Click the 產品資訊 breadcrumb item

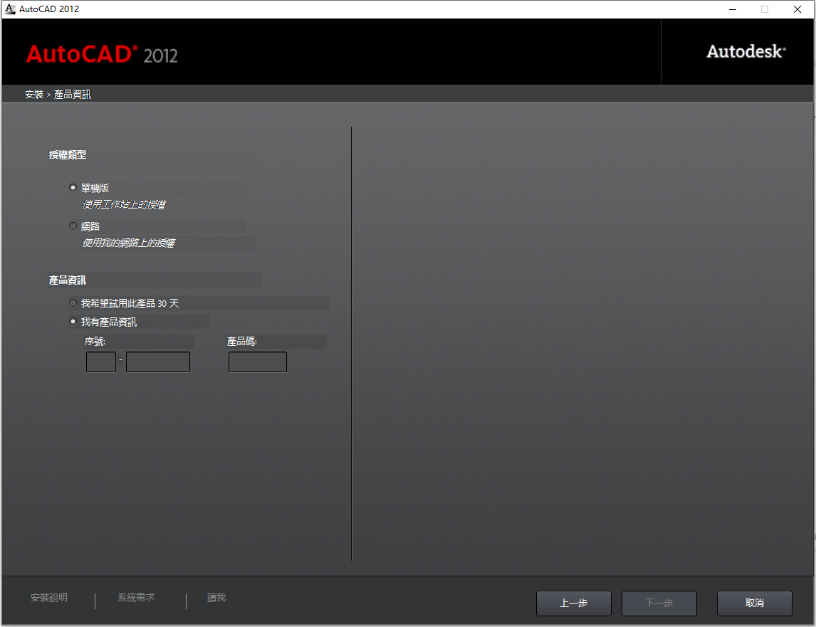73,94
